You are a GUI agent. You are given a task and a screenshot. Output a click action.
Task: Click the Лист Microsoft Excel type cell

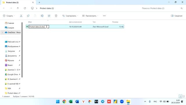(101, 27)
